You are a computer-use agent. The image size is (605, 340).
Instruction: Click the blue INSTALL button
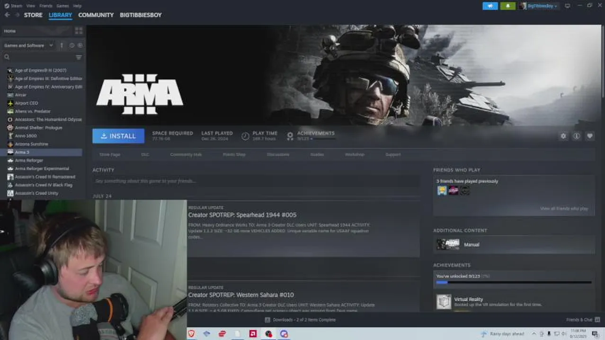coord(118,136)
